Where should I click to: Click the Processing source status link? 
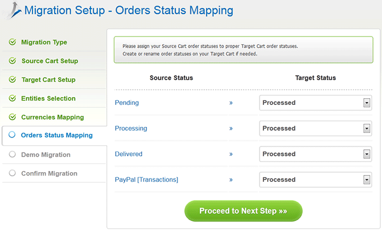131,128
